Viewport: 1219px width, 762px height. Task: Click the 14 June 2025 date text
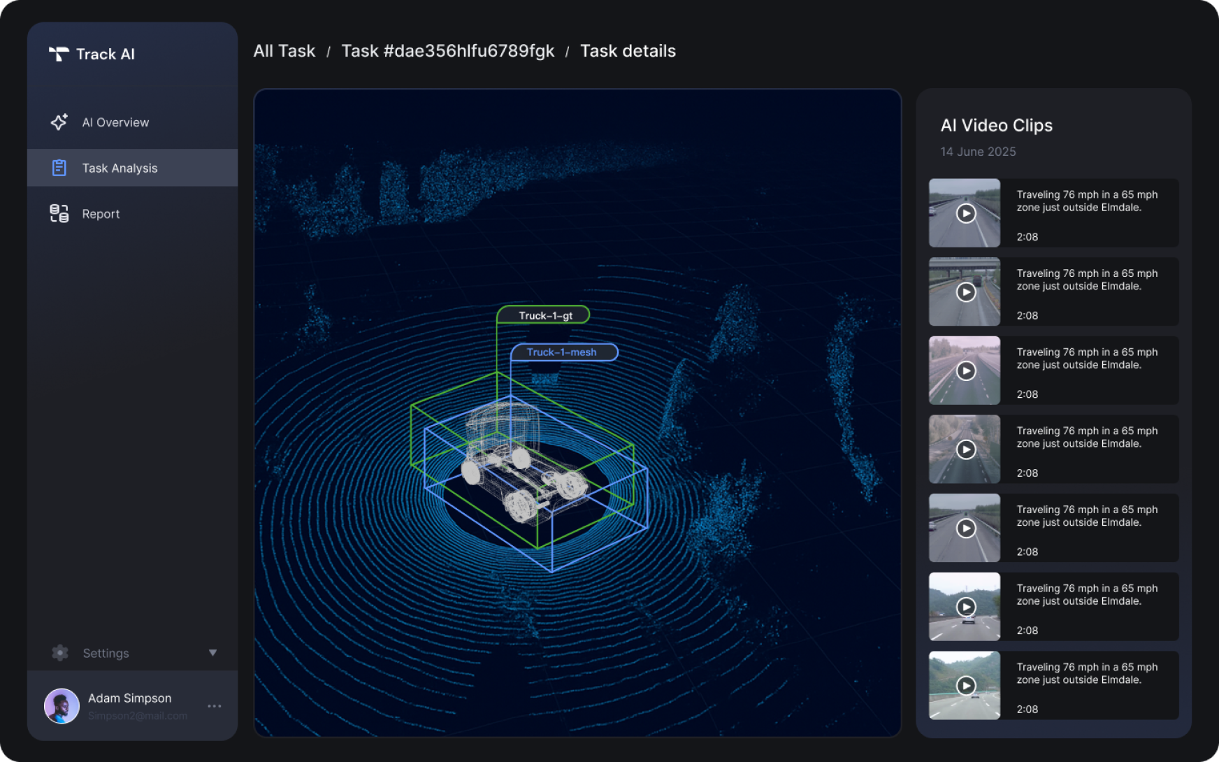[x=978, y=152]
